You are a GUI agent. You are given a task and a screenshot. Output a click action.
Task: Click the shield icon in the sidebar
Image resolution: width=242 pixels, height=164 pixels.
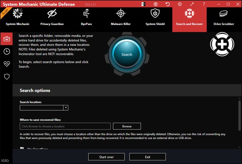click(7, 77)
